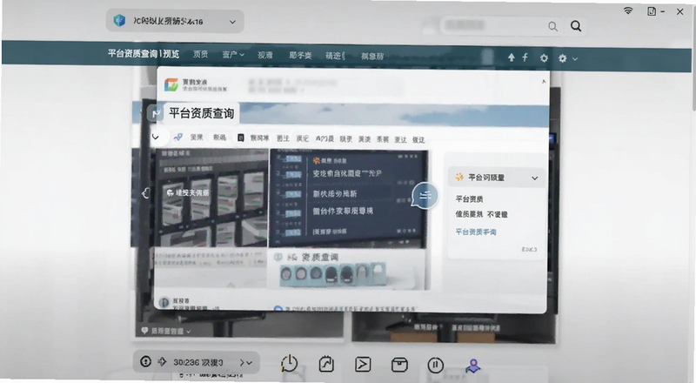696x383 pixels.
Task: Click the up-arrow icon in the nav bar
Action: click(x=512, y=57)
